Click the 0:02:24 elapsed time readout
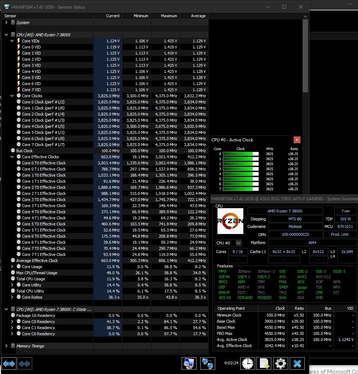The height and width of the screenshot is (374, 358). (231, 363)
